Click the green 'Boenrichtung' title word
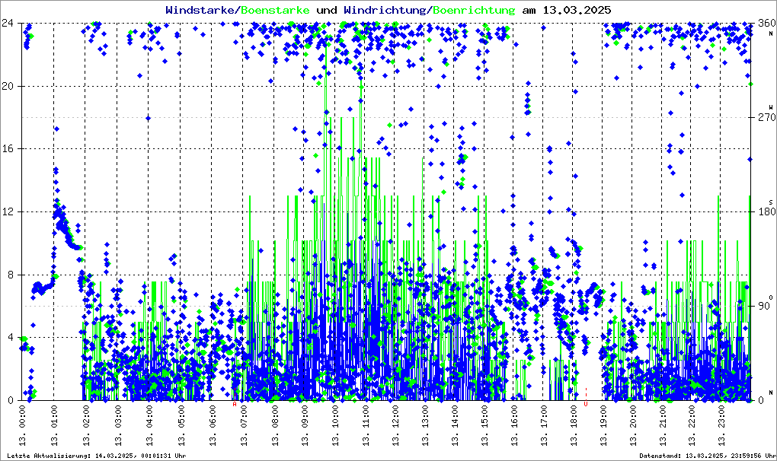The width and height of the screenshot is (777, 461). (475, 10)
